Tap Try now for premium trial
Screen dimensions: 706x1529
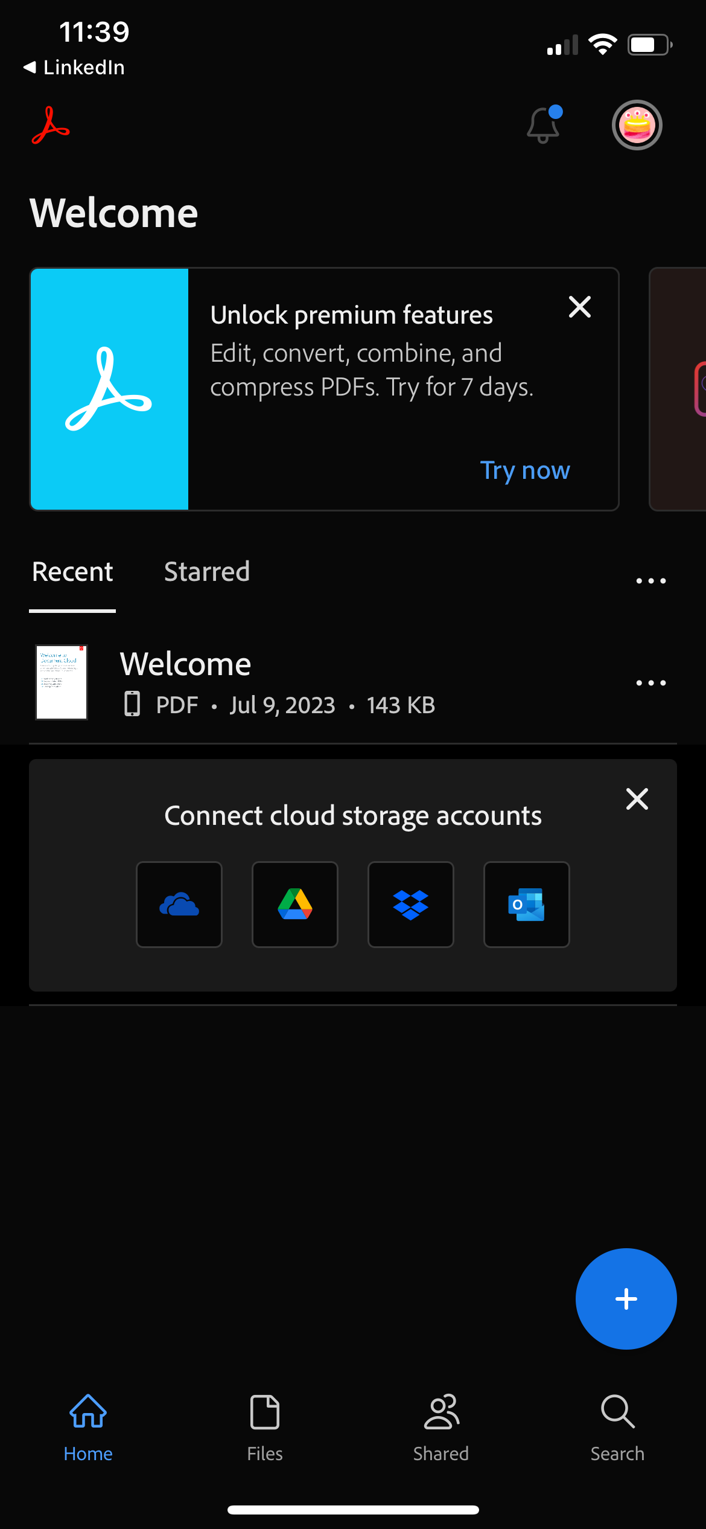pos(525,470)
